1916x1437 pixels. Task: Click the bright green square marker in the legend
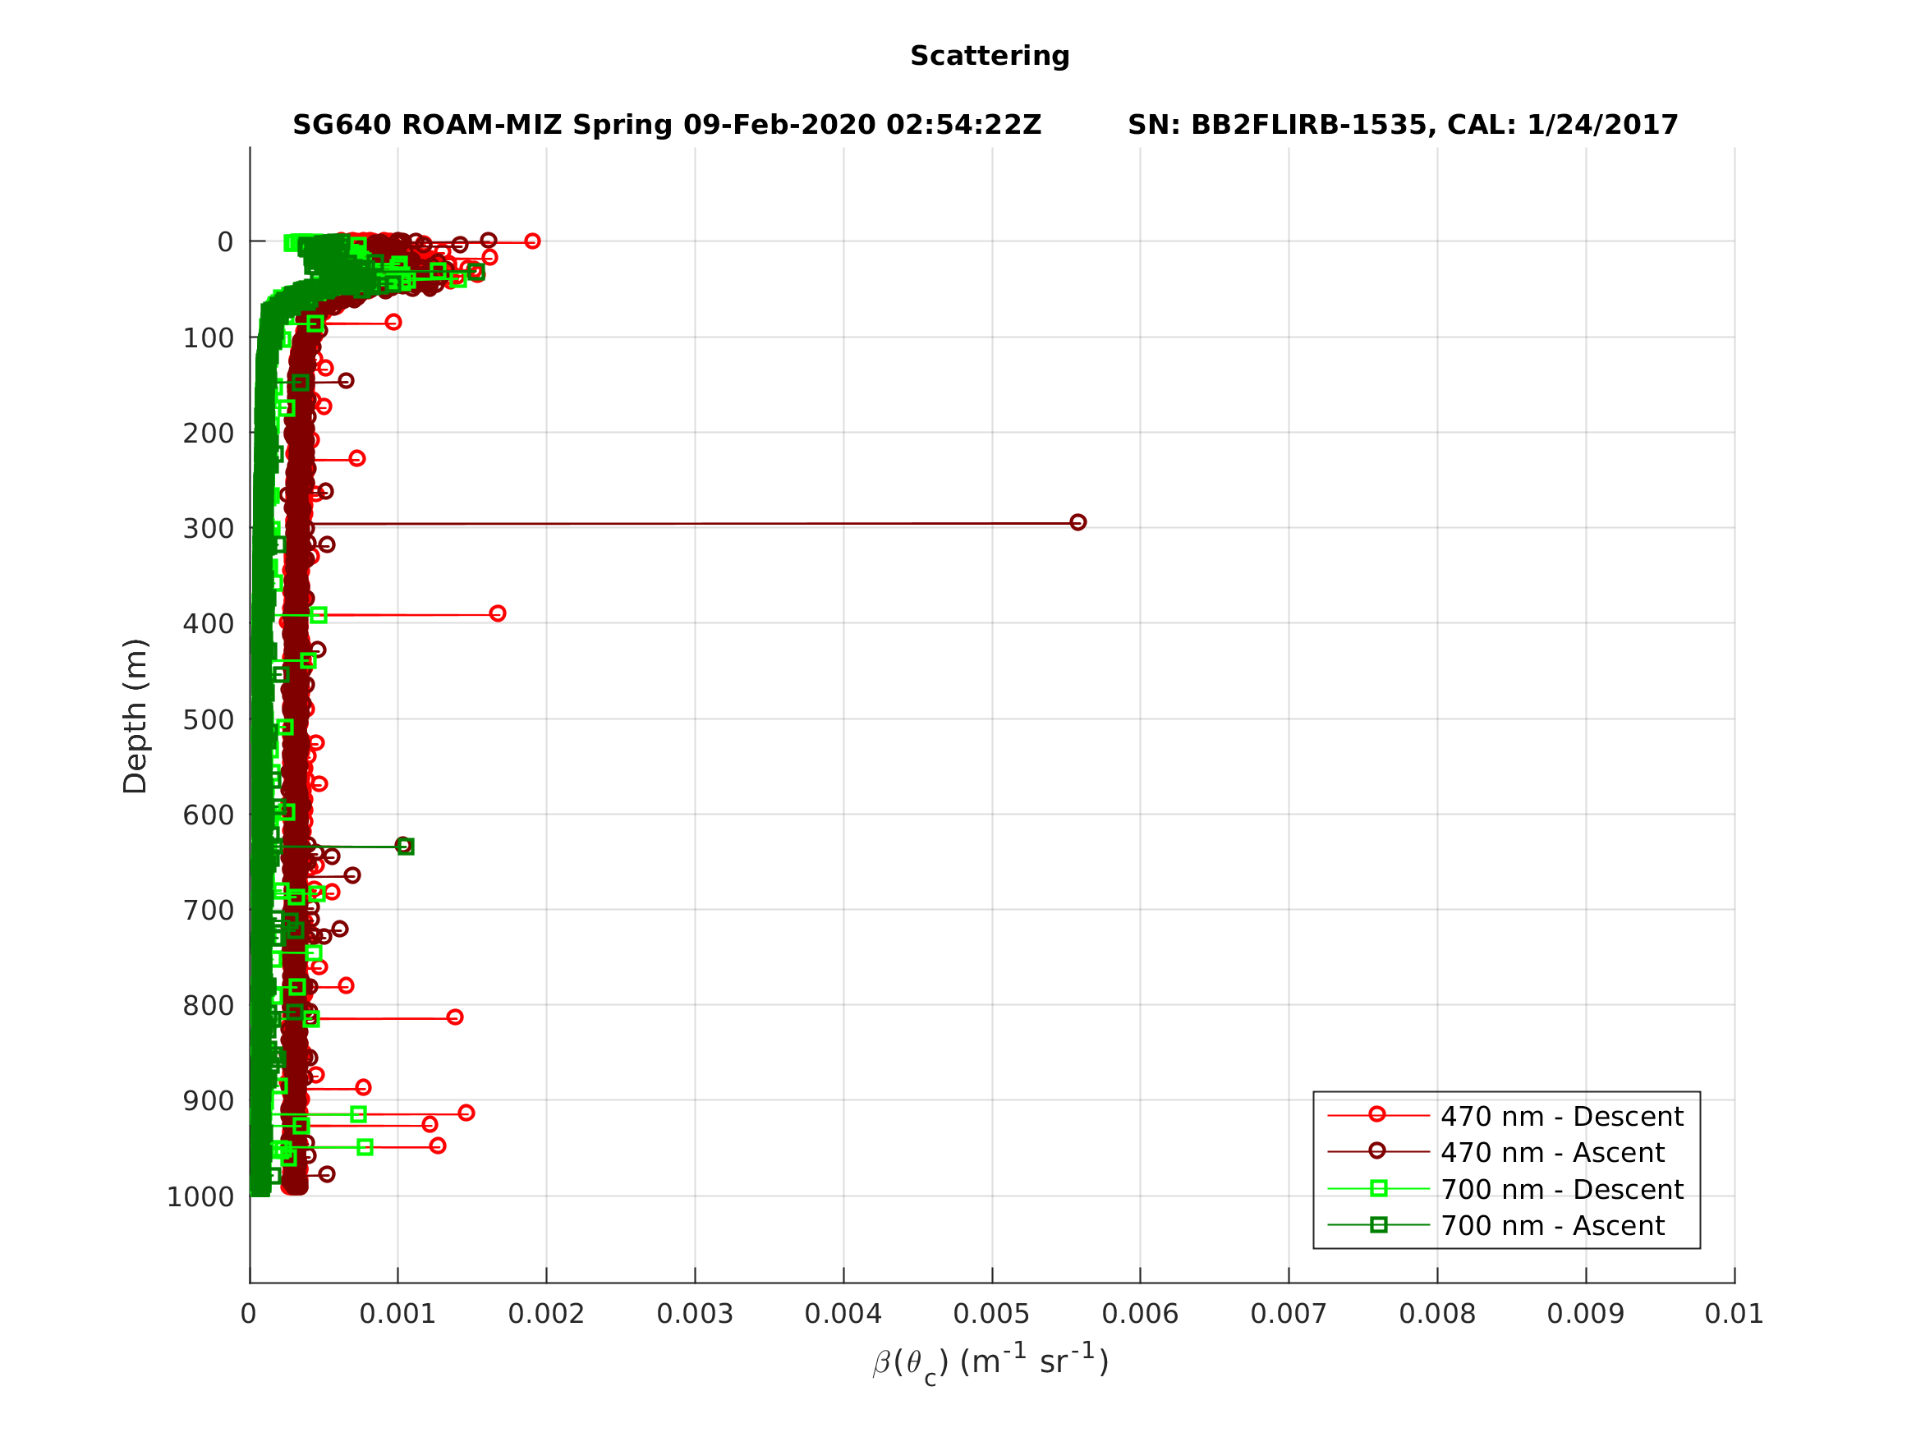coord(1379,1188)
